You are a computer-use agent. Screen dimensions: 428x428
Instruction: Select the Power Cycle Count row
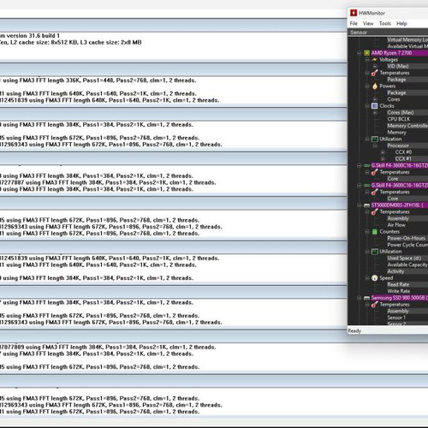click(x=407, y=245)
